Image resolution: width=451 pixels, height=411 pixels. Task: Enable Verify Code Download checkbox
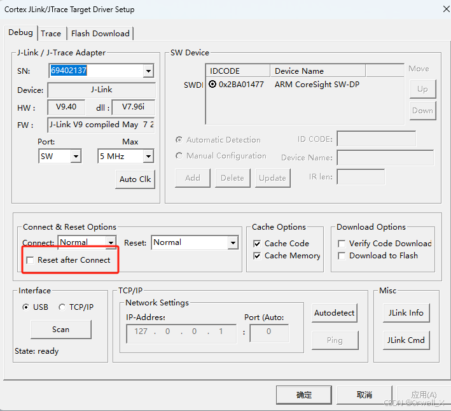(x=342, y=244)
